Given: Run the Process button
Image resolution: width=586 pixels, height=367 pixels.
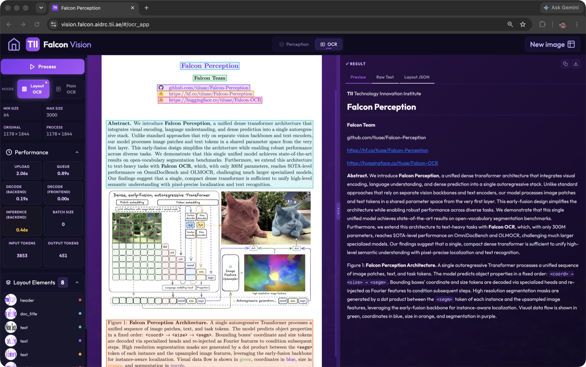Looking at the screenshot, I should tap(43, 67).
